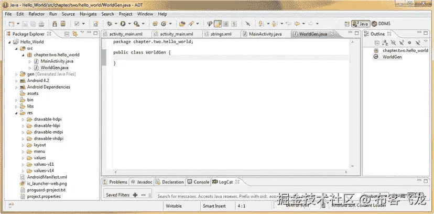
Task: Click the LogCat message search field
Action: pos(259,196)
